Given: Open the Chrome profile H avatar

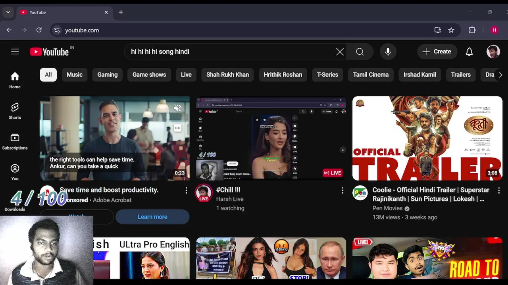Looking at the screenshot, I should point(494,30).
